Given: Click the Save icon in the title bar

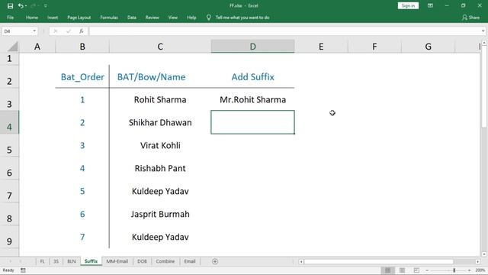Looking at the screenshot, I should pos(10,5).
